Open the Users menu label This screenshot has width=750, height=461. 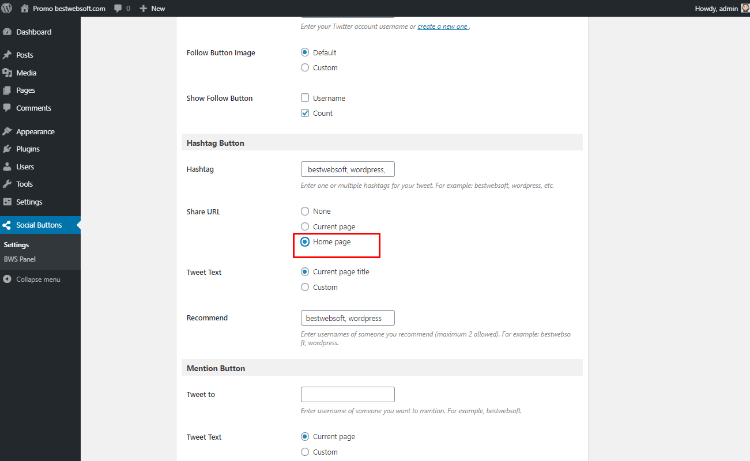click(x=25, y=167)
